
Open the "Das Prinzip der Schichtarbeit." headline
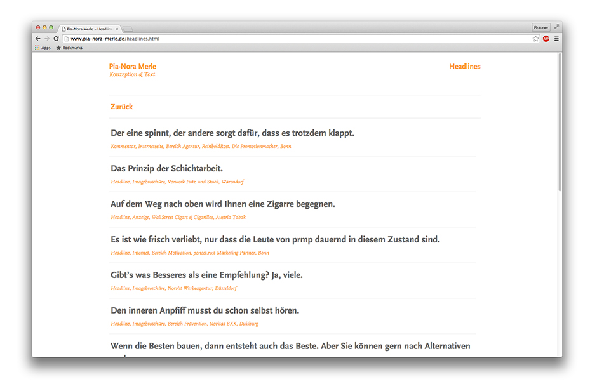166,169
